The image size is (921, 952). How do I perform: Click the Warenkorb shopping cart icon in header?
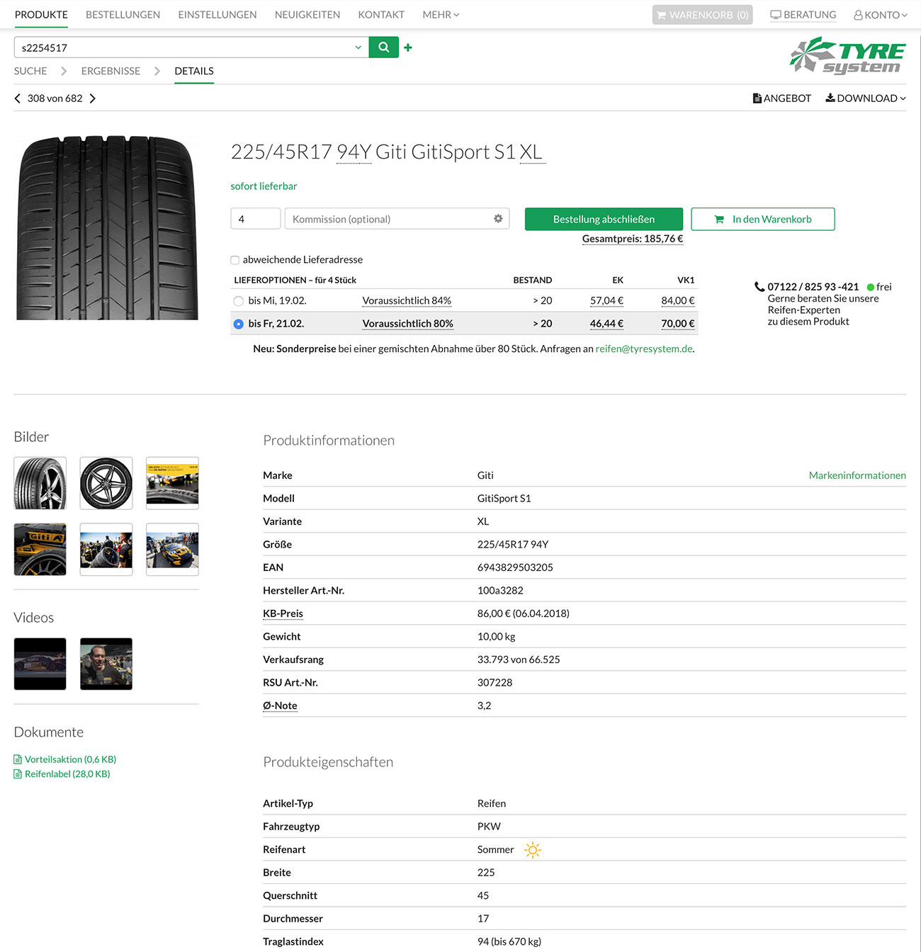coord(662,14)
